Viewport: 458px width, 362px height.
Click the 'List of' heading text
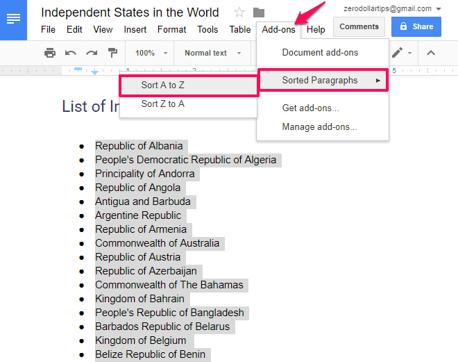(x=90, y=106)
